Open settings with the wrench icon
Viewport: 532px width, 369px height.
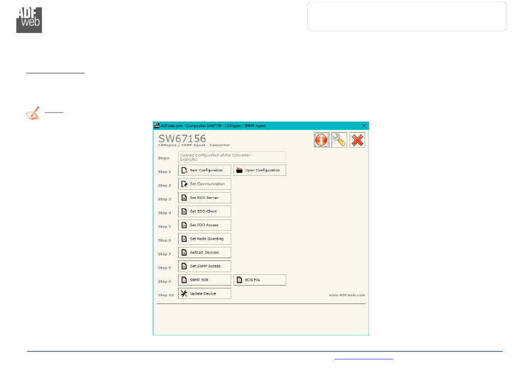point(339,140)
